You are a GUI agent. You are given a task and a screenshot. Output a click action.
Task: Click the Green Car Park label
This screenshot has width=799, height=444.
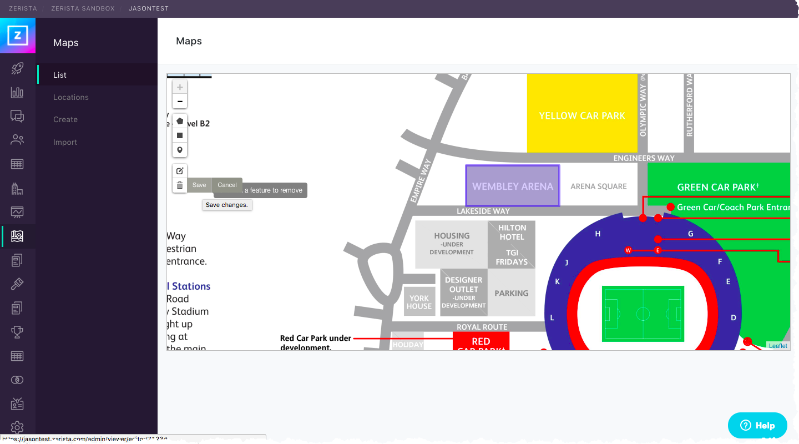click(718, 187)
